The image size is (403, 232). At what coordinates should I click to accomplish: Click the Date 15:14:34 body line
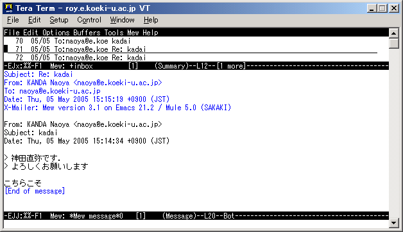pos(87,141)
